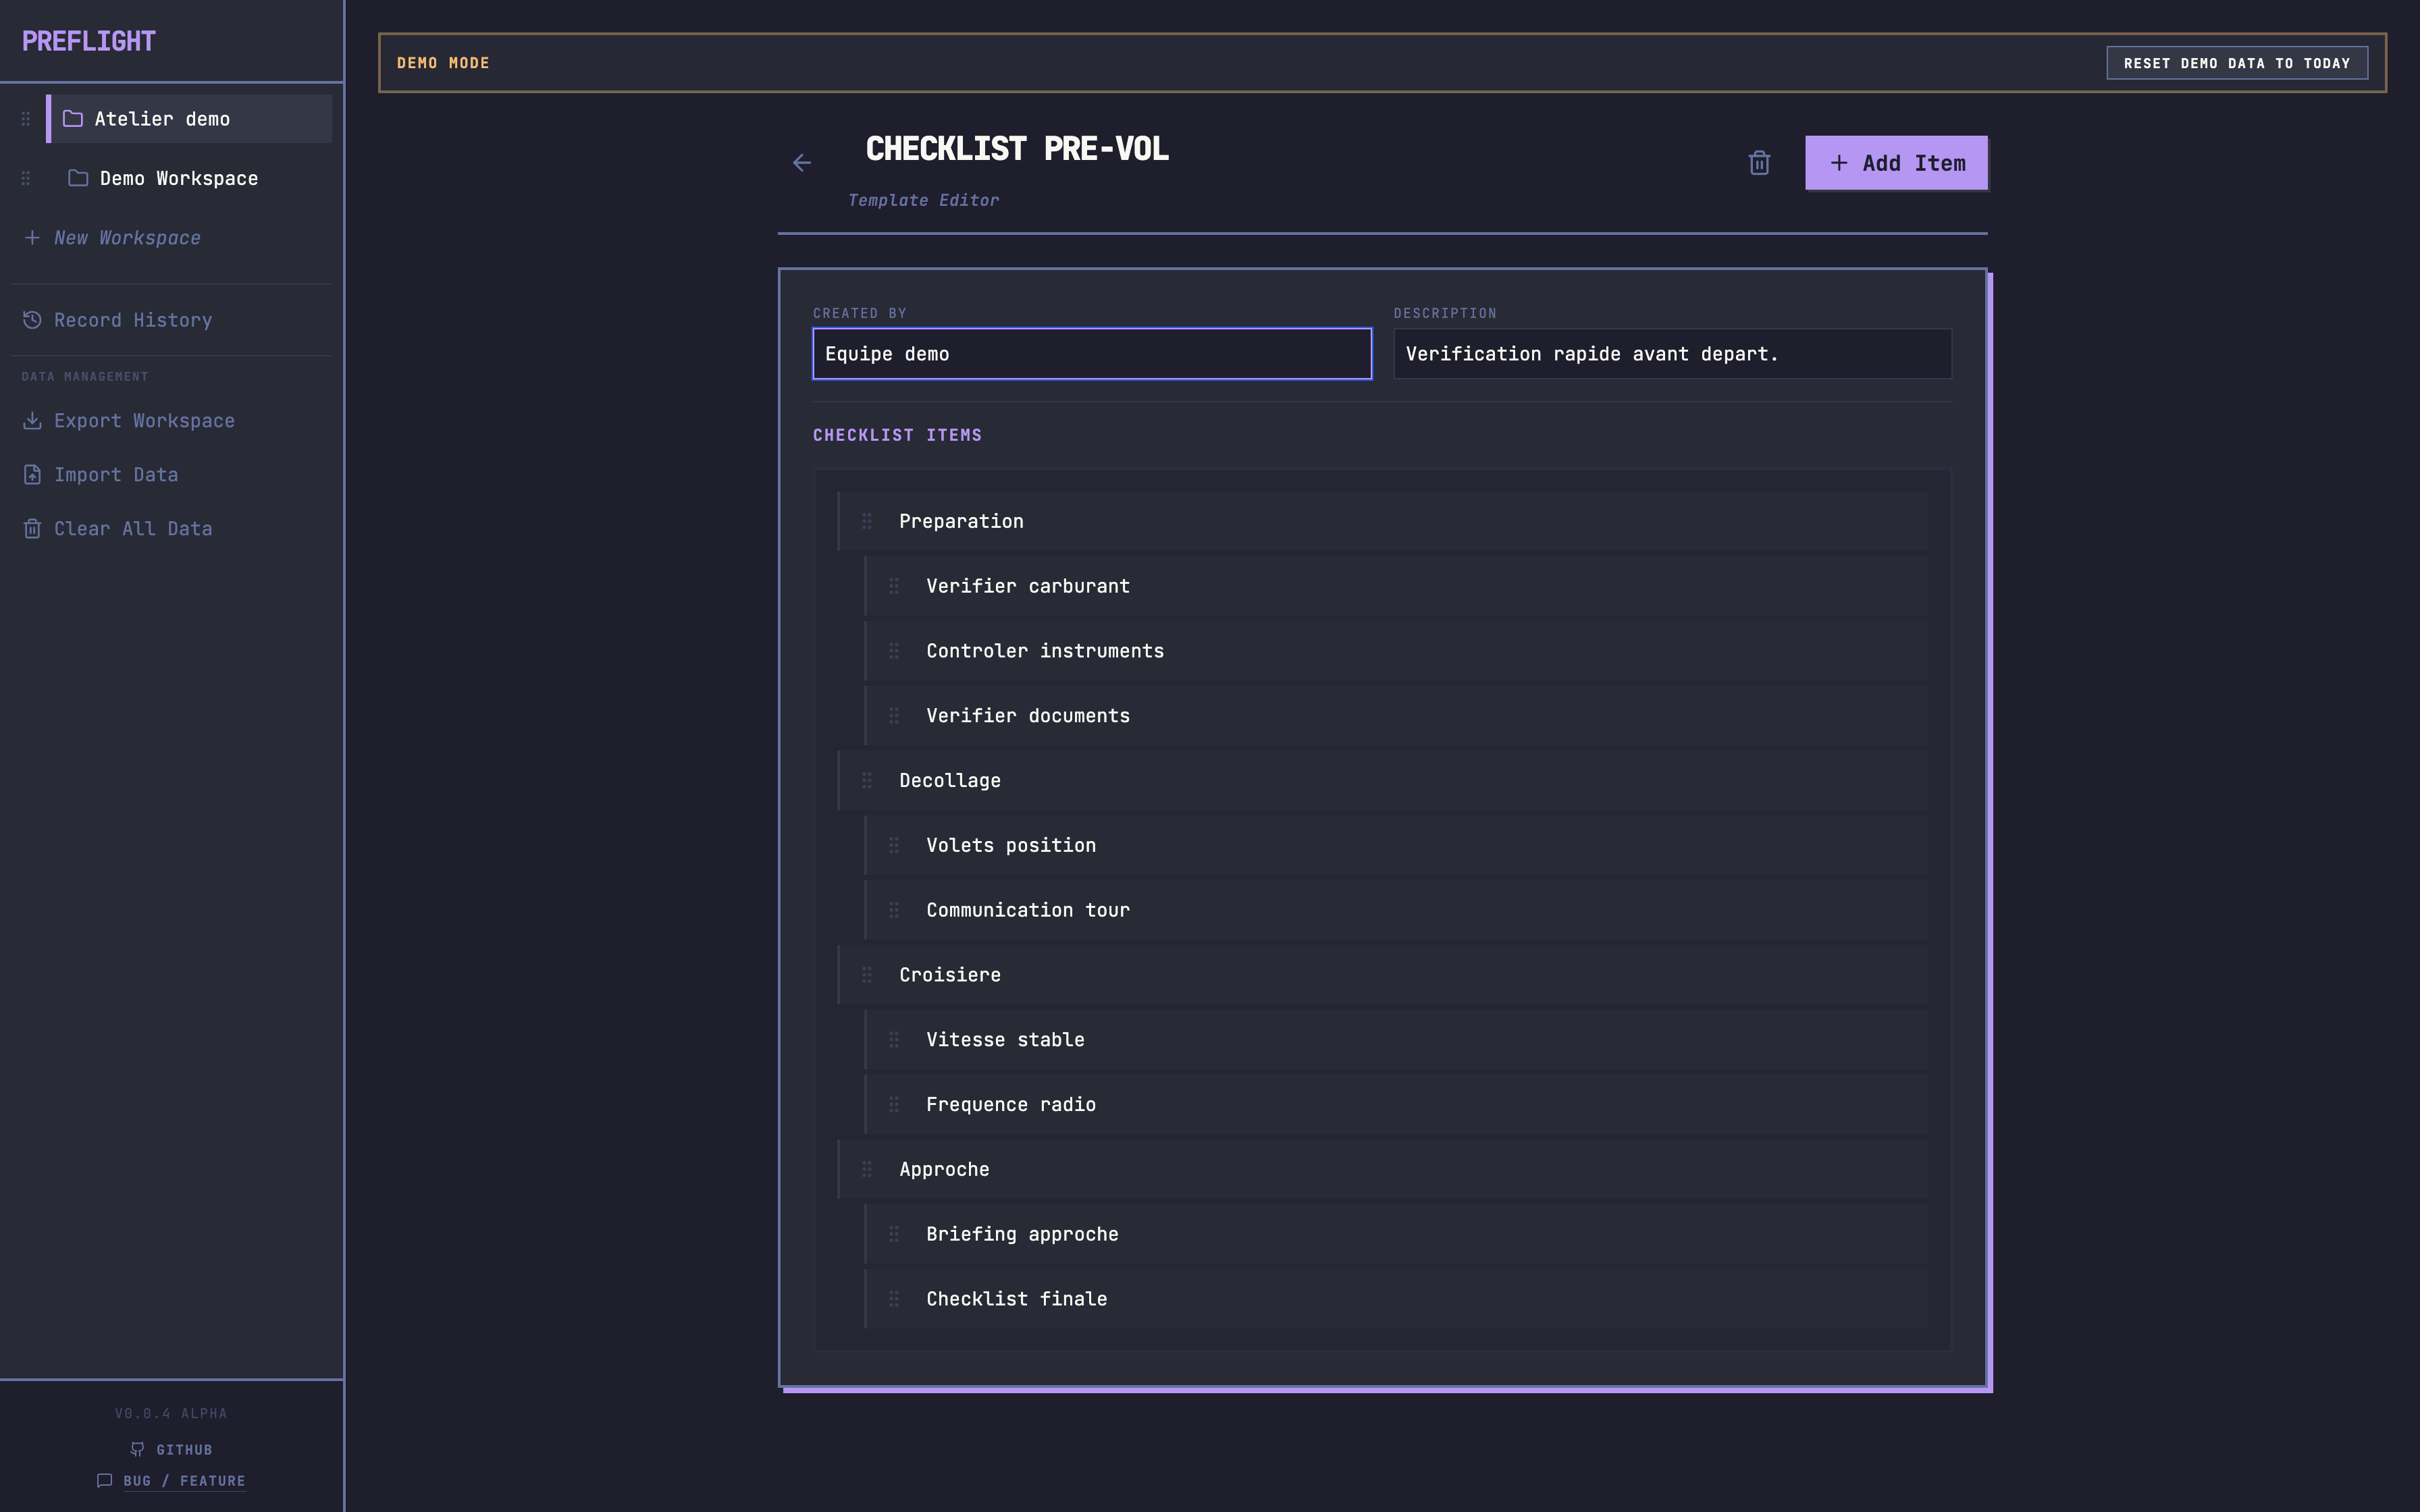Open Import Data
Screen dimensions: 2420x1512
pyautogui.click(x=115, y=475)
